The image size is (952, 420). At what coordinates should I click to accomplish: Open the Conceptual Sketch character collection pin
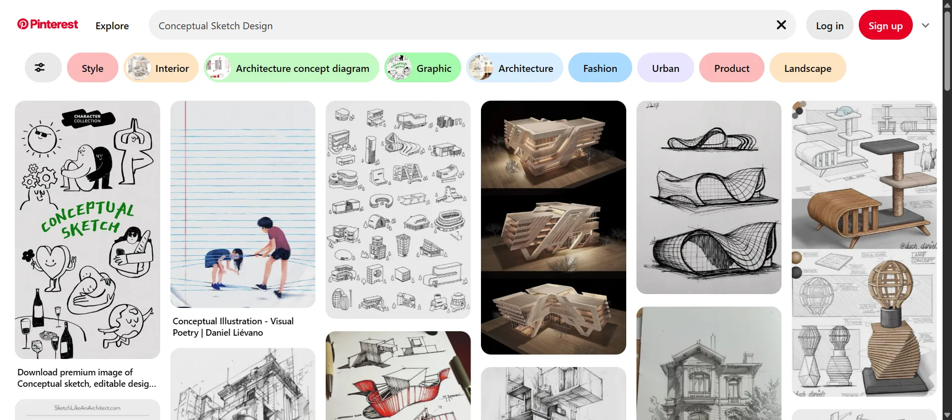(87, 230)
